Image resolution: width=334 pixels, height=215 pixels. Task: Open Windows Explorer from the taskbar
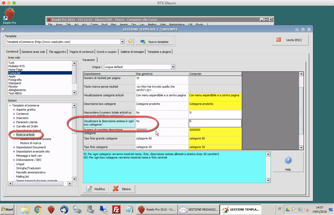pyautogui.click(x=25, y=209)
